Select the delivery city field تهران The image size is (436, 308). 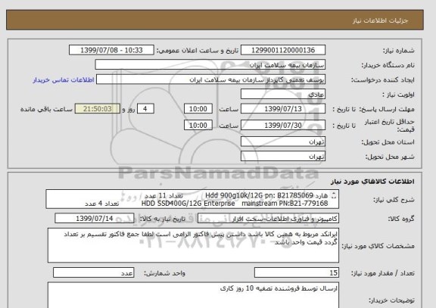pyautogui.click(x=283, y=157)
